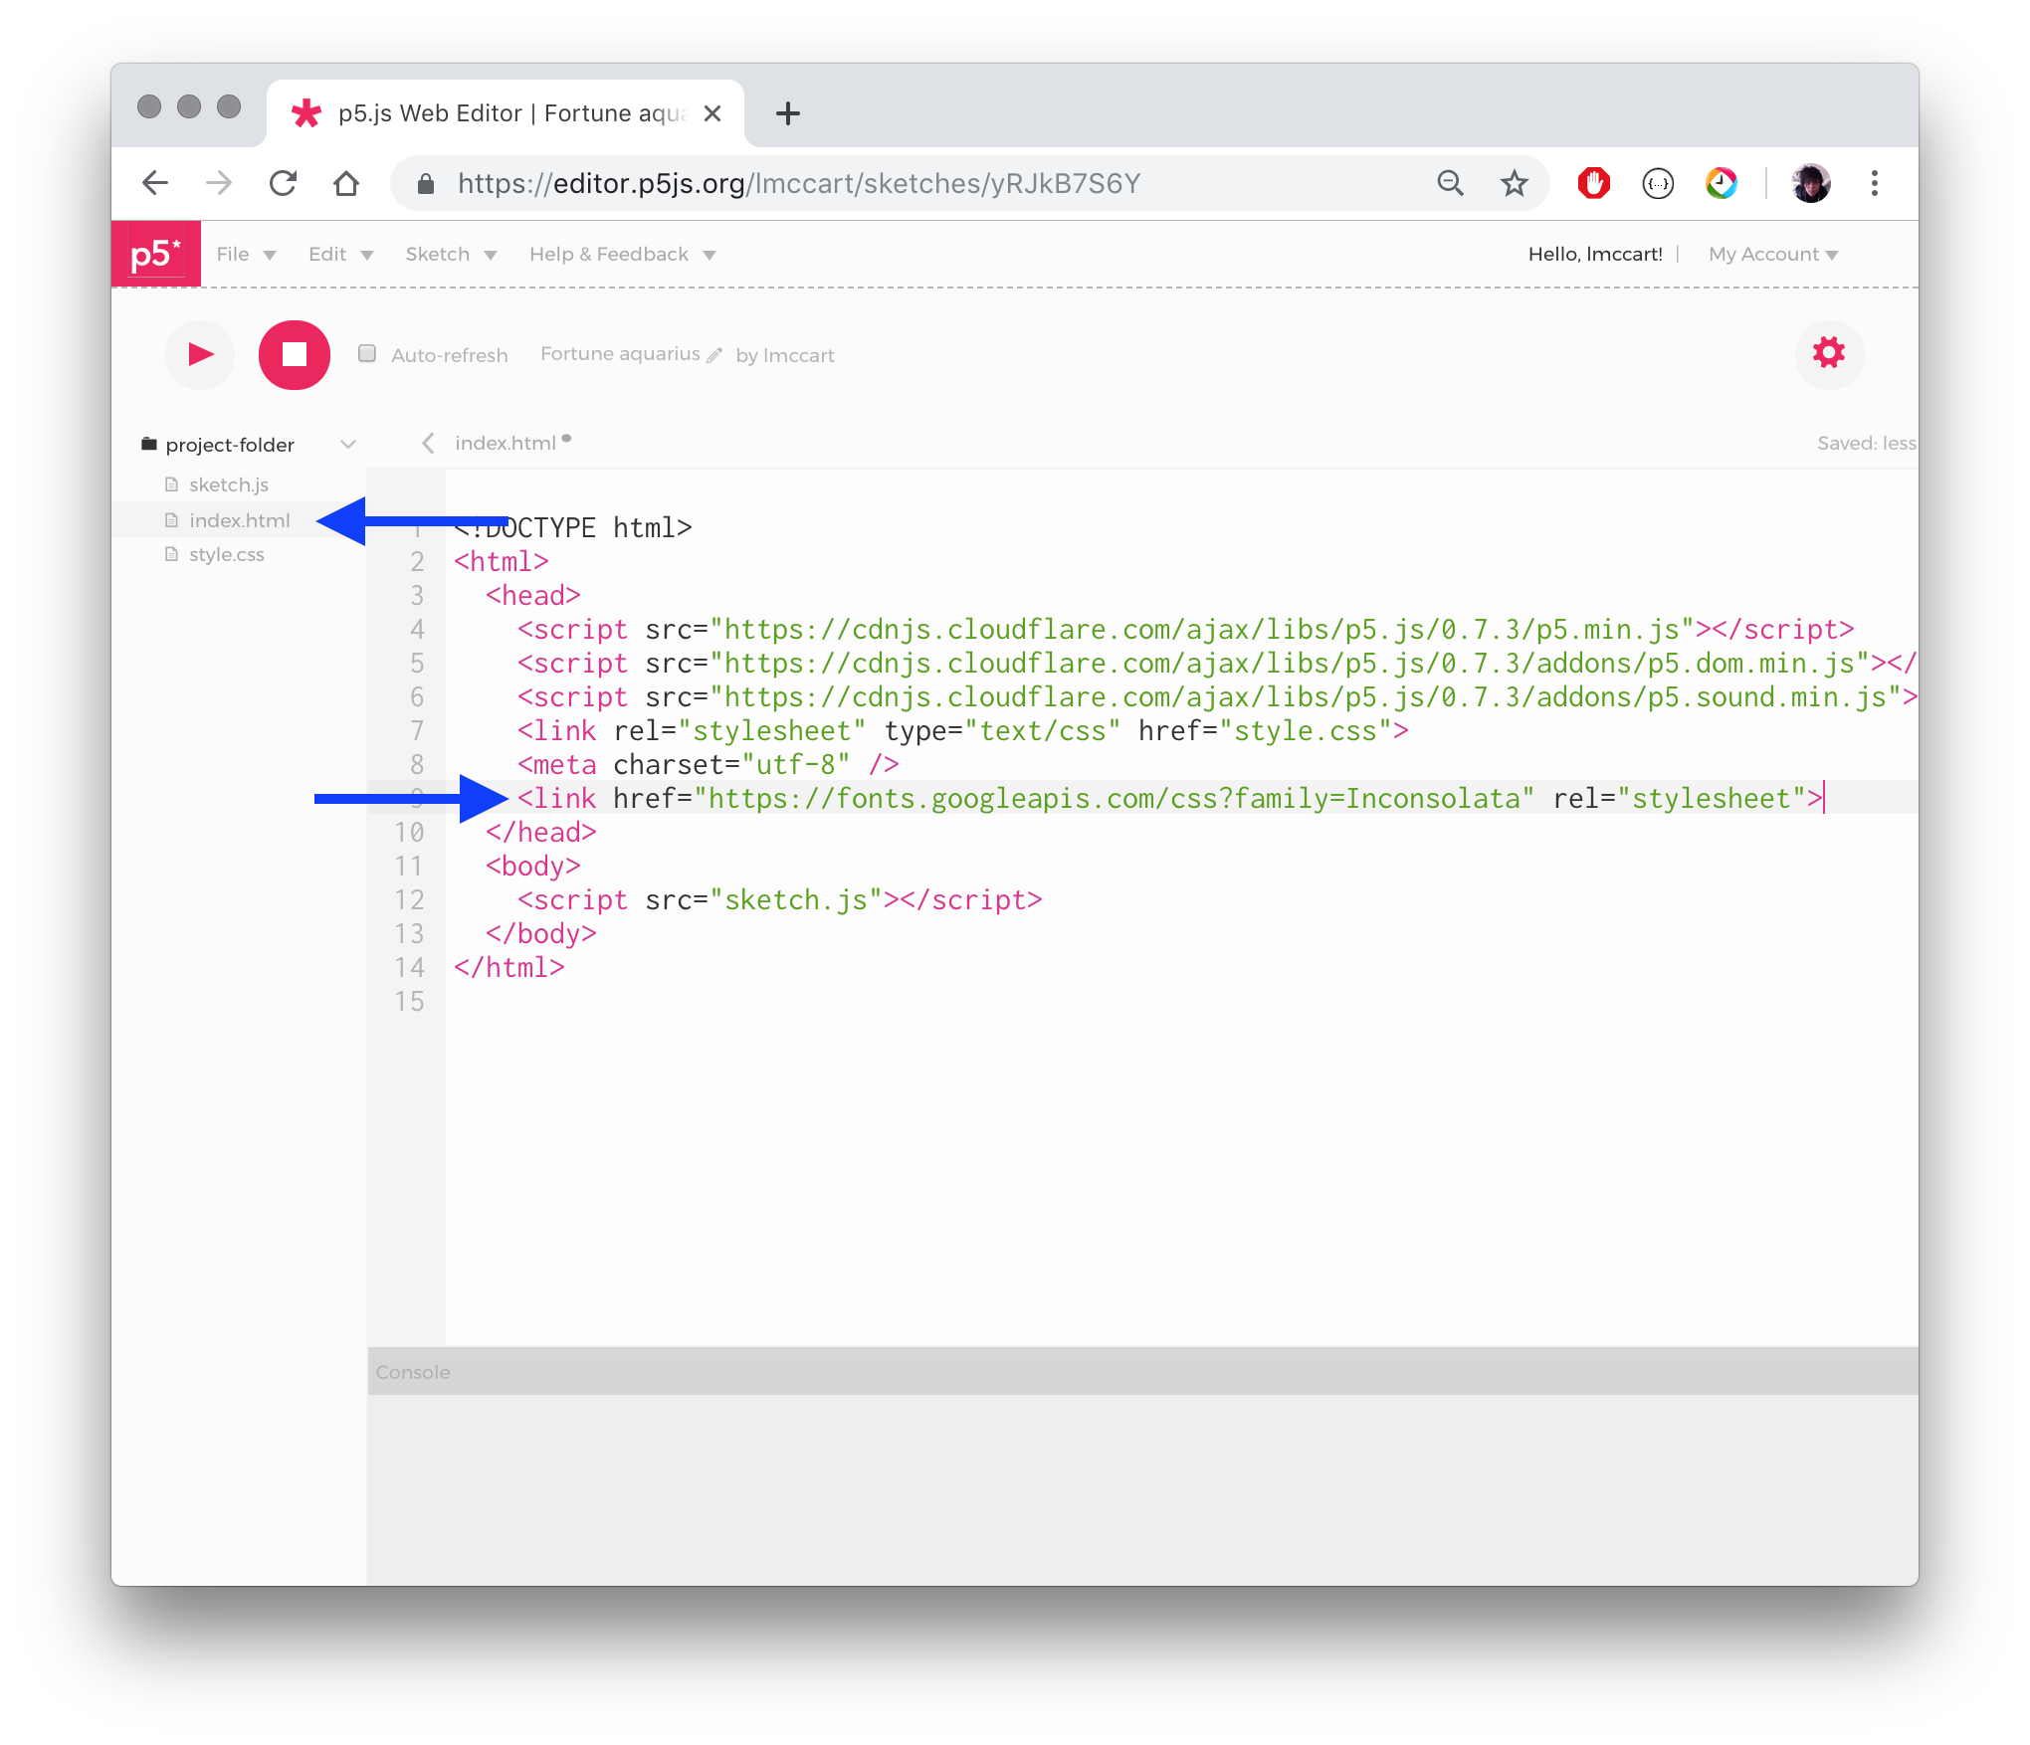
Task: Open sketch.js in the file list
Action: point(229,485)
